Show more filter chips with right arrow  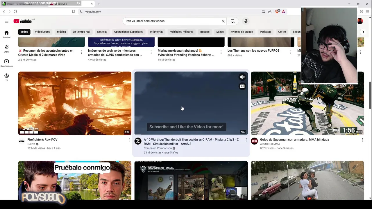(x=363, y=32)
